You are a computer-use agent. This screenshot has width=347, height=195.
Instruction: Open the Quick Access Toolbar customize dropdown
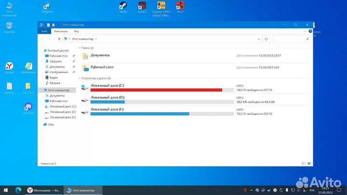coord(58,25)
